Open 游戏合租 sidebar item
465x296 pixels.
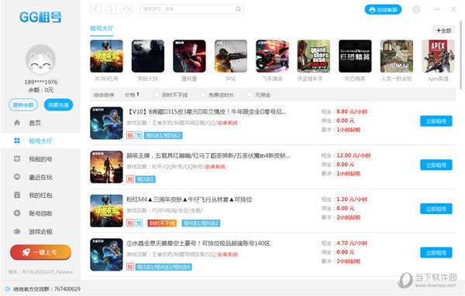pos(40,232)
